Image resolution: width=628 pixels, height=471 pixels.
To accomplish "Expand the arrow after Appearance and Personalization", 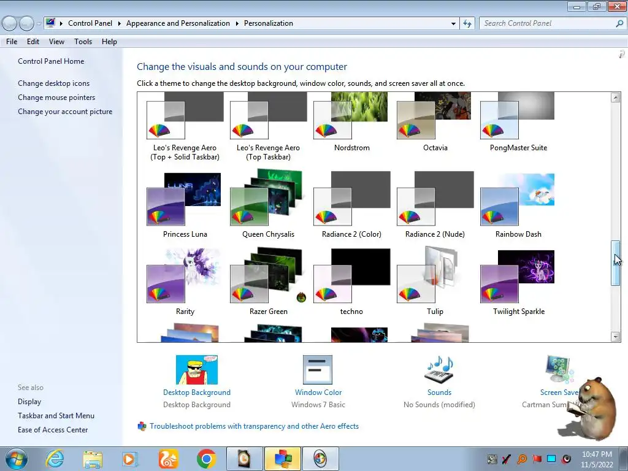I will point(237,24).
